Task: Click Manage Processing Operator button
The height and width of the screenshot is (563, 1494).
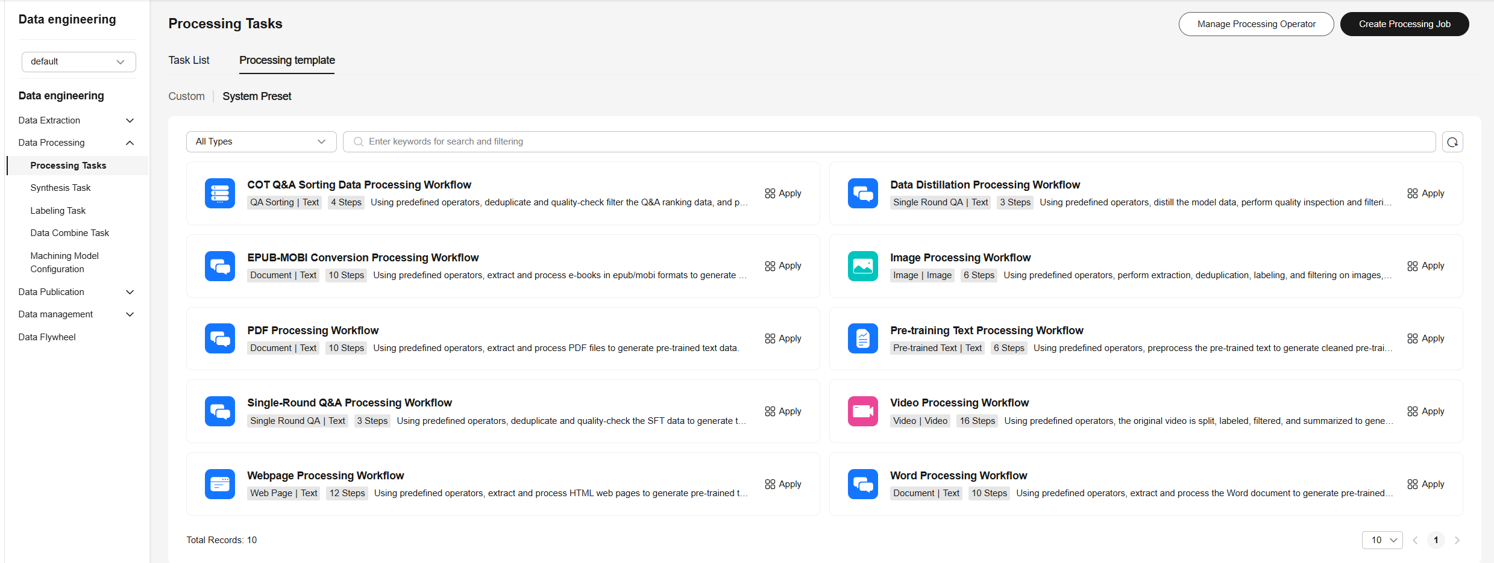Action: [1256, 24]
